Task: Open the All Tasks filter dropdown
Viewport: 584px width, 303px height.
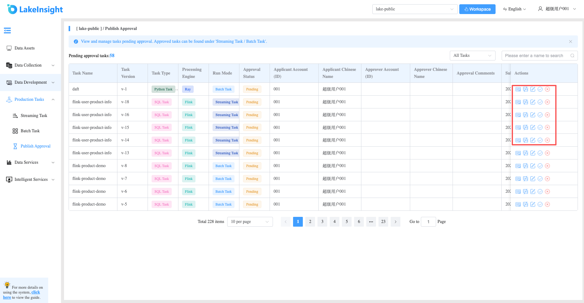Action: pos(472,56)
